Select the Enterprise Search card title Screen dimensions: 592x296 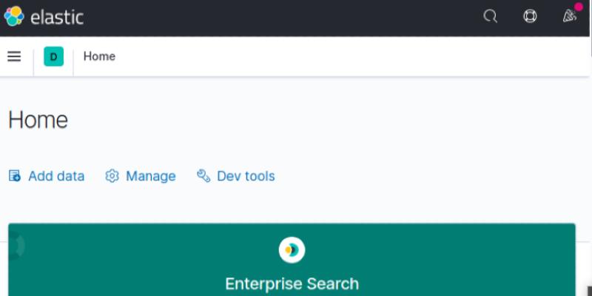(292, 283)
